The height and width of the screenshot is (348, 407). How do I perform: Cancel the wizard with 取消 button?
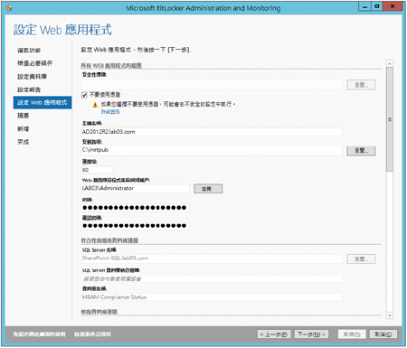[x=383, y=334]
